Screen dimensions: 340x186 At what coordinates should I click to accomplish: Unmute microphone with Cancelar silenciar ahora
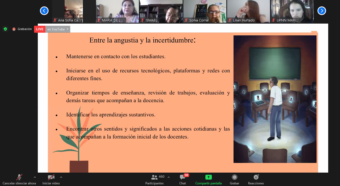pos(19,177)
